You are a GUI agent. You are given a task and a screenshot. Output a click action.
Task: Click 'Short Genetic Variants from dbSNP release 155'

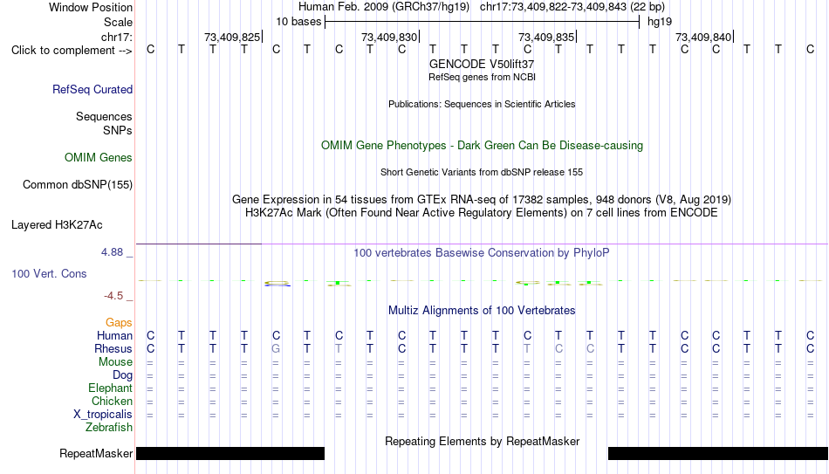pyautogui.click(x=482, y=173)
